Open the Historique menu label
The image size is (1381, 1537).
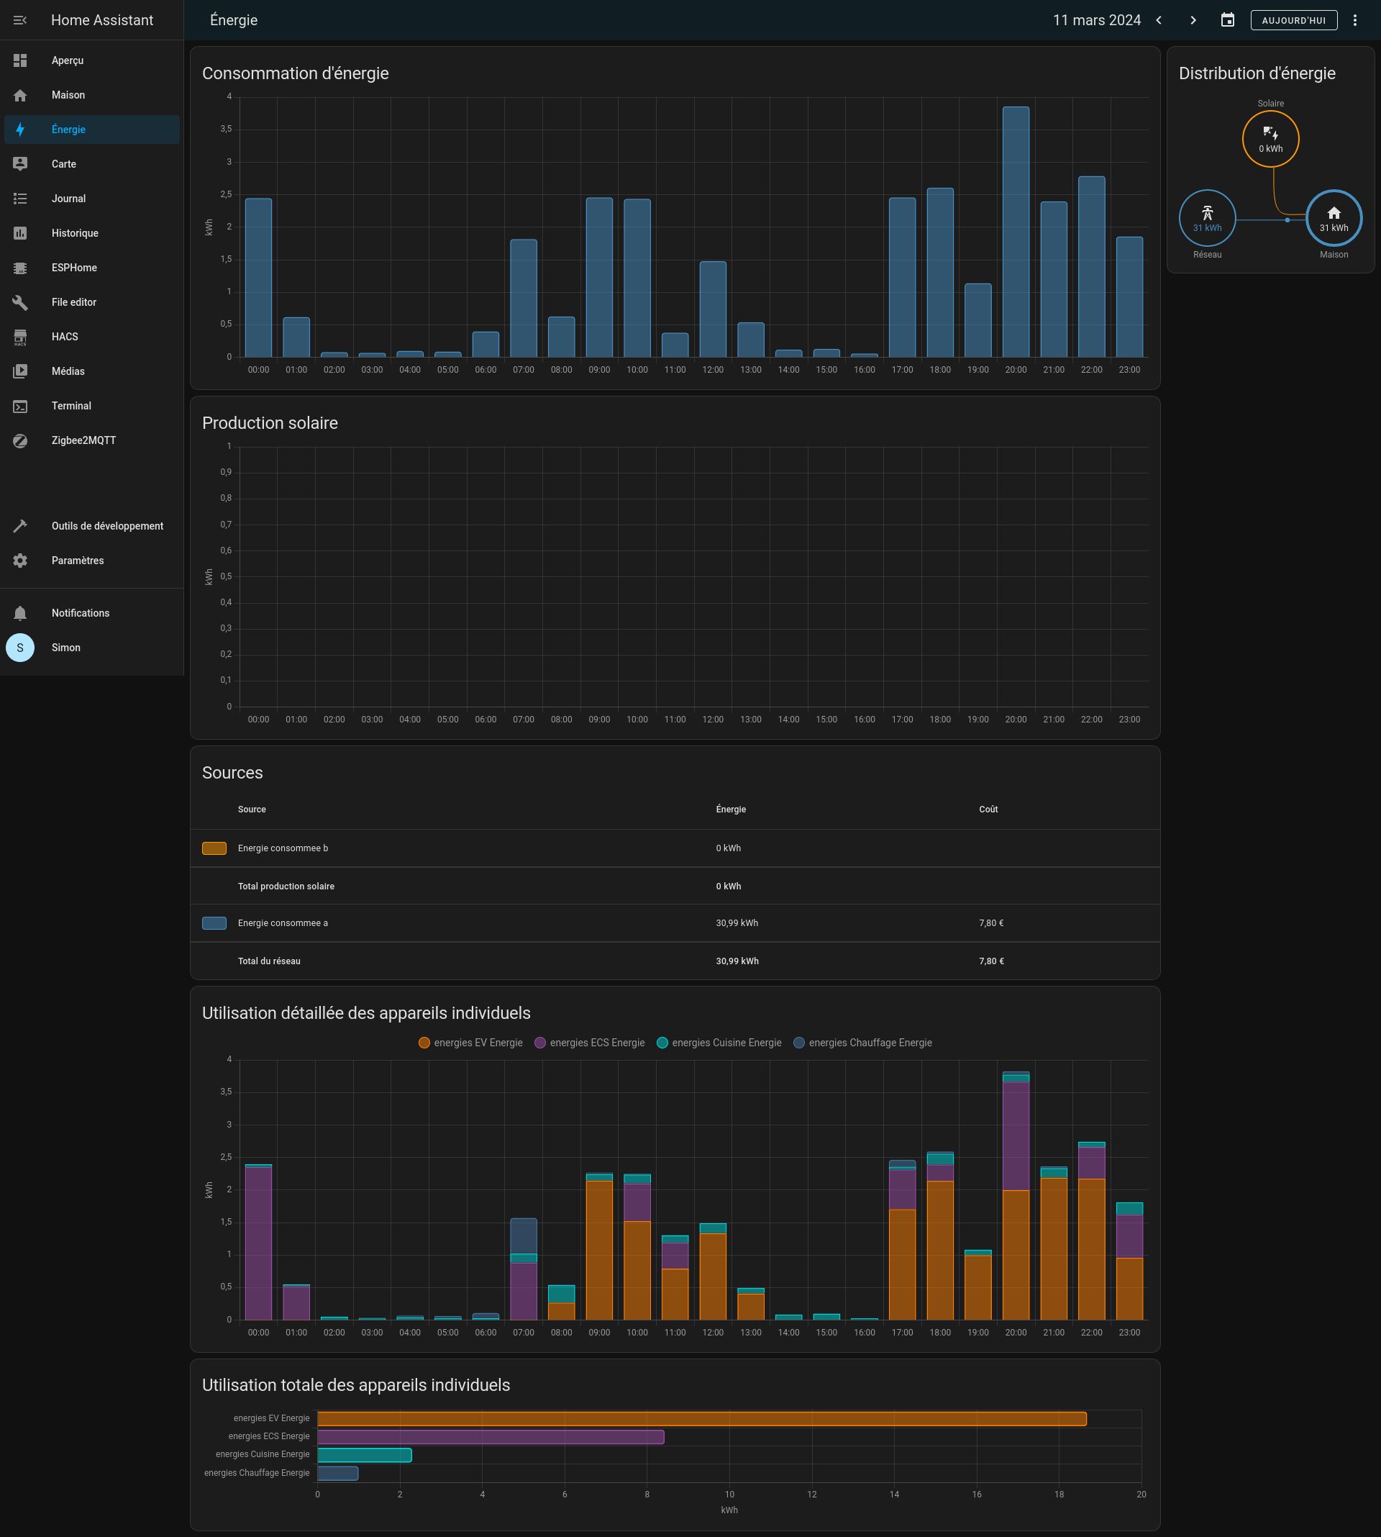click(x=75, y=233)
